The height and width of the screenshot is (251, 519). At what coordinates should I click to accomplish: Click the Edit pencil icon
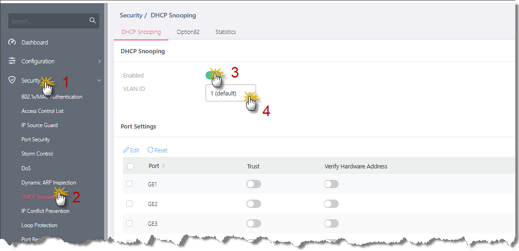click(126, 150)
